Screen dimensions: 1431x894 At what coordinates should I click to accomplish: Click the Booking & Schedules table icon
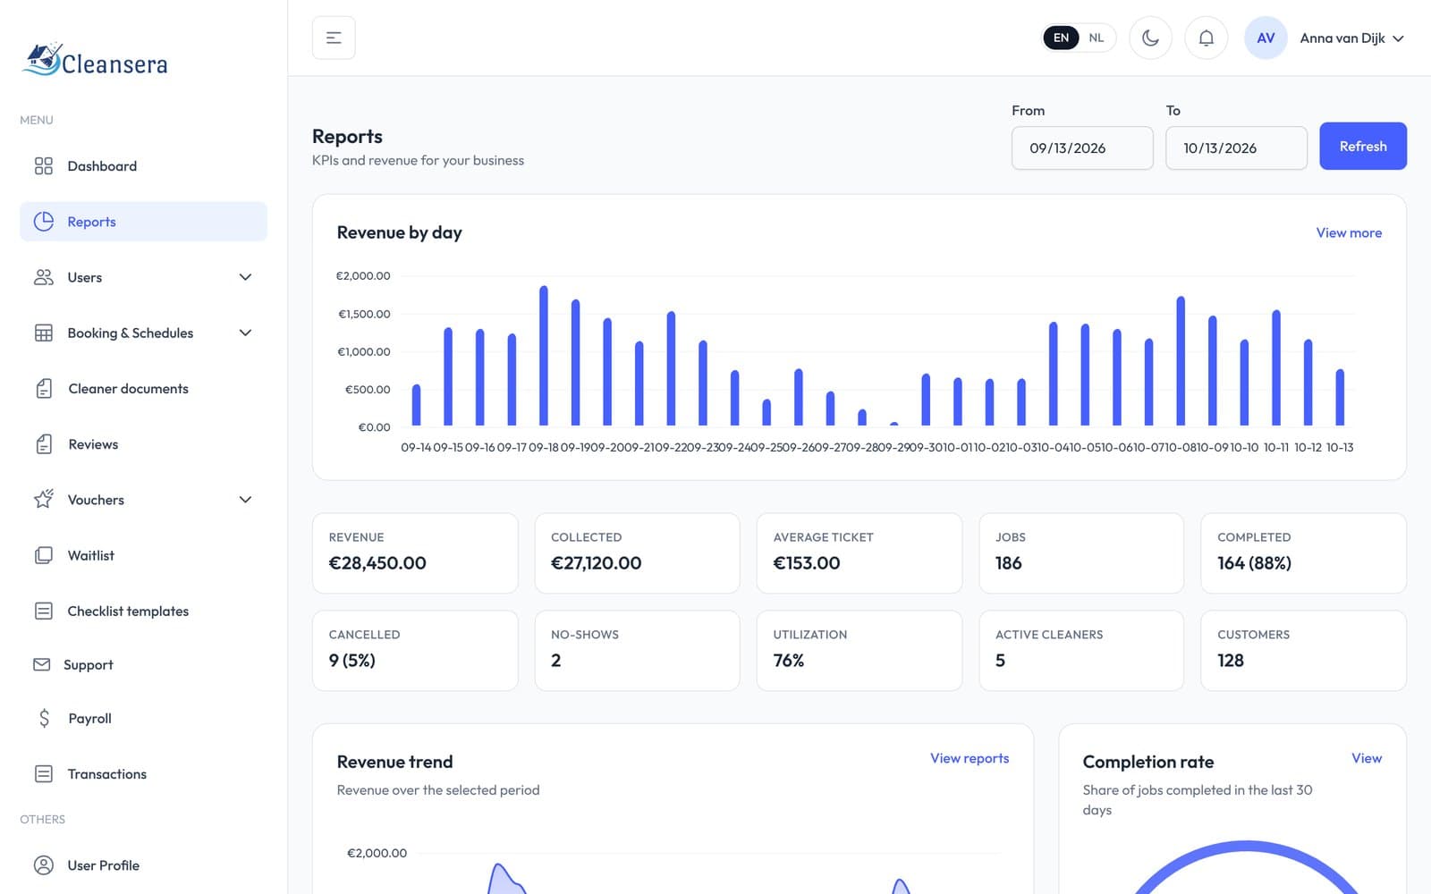pyautogui.click(x=43, y=333)
